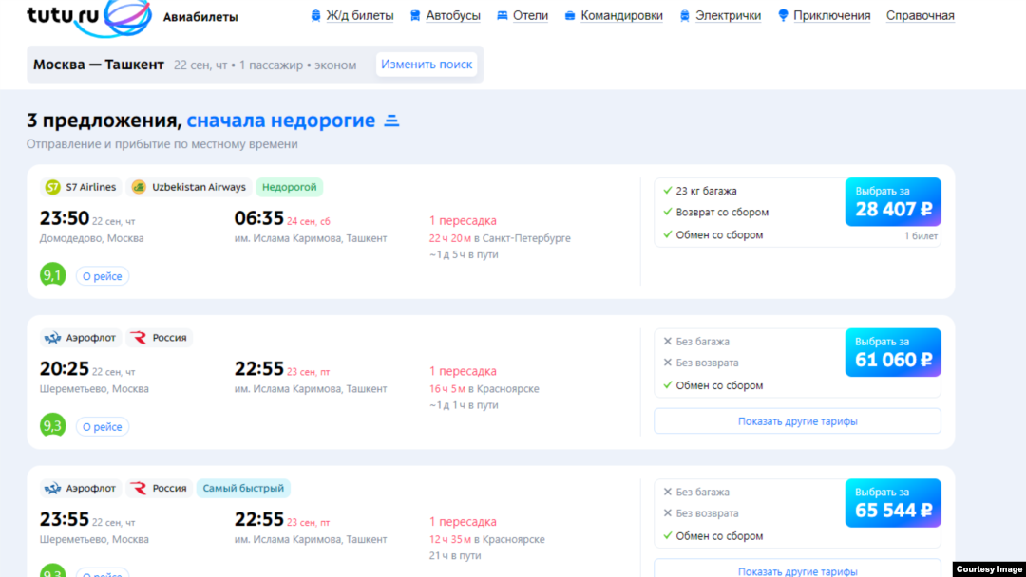The width and height of the screenshot is (1026, 577).
Task: Click the sort icon next to сначала недорогие
Action: pos(391,121)
